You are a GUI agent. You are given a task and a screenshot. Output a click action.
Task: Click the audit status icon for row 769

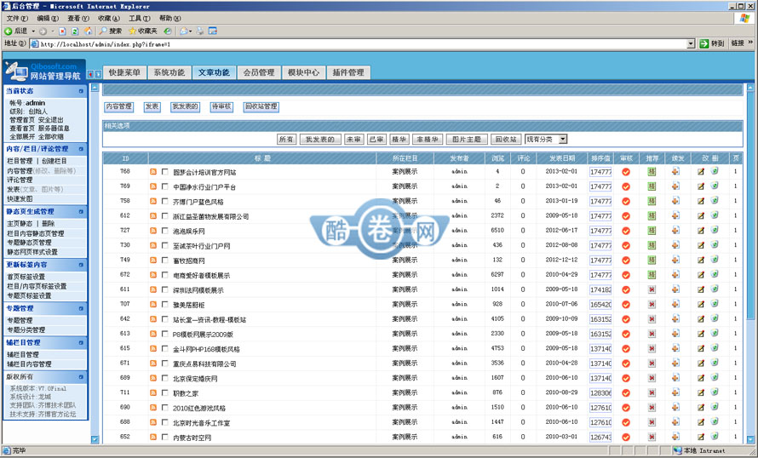coord(626,186)
